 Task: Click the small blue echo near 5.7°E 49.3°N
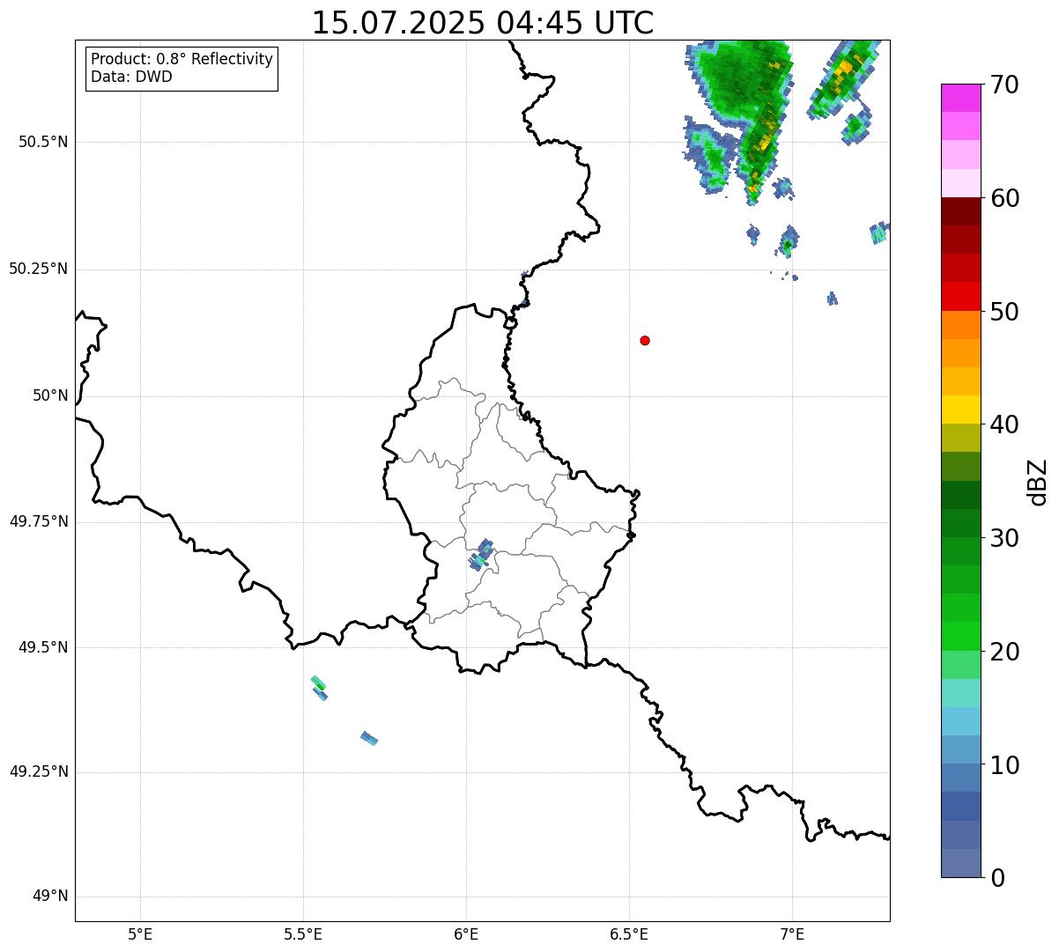pyautogui.click(x=369, y=738)
